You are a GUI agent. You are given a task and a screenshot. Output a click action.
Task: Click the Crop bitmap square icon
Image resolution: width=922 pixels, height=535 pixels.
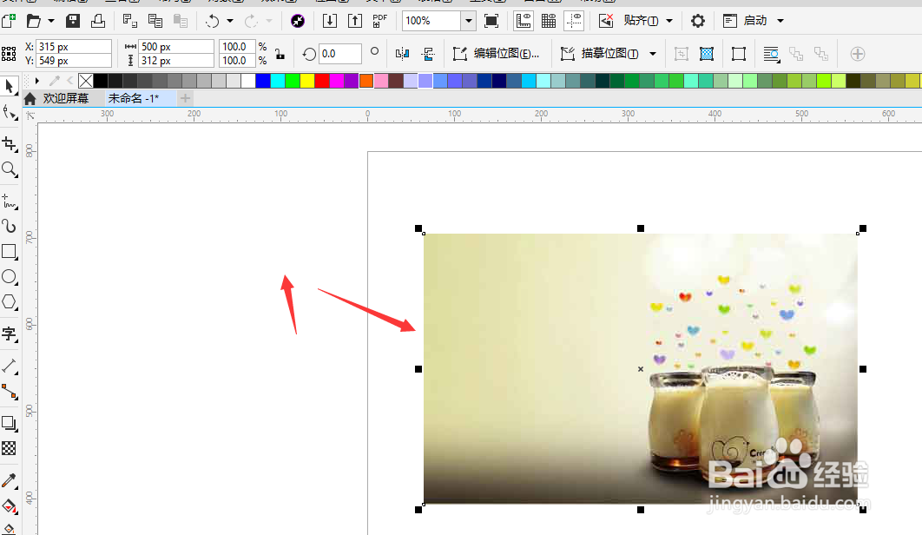739,54
